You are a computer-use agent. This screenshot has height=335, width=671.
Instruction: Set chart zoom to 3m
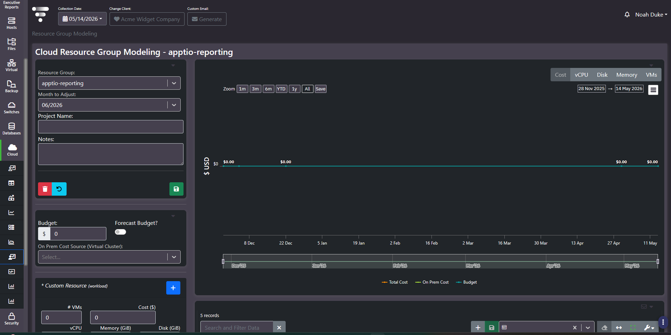[255, 89]
